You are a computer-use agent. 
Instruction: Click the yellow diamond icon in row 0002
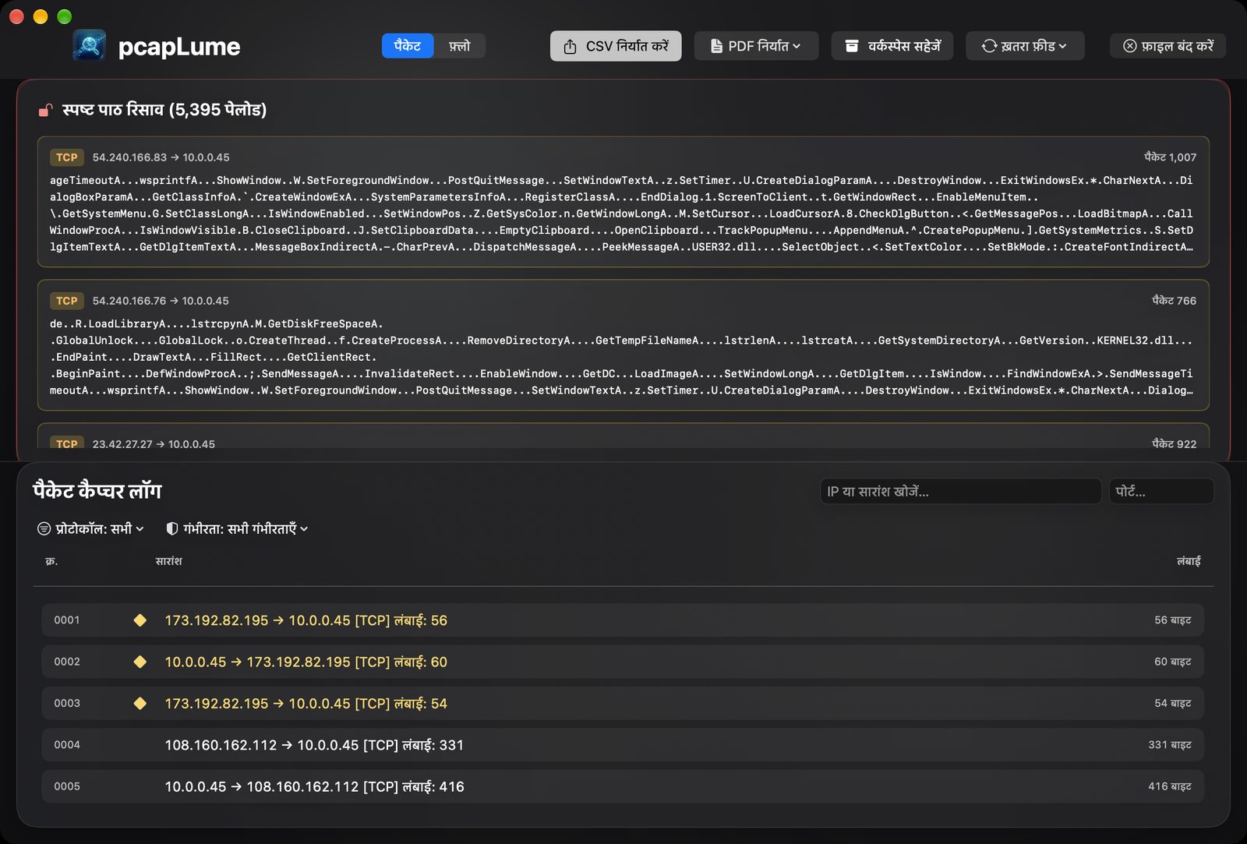[140, 662]
